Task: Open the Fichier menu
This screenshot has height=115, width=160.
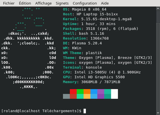Action: 9,3
